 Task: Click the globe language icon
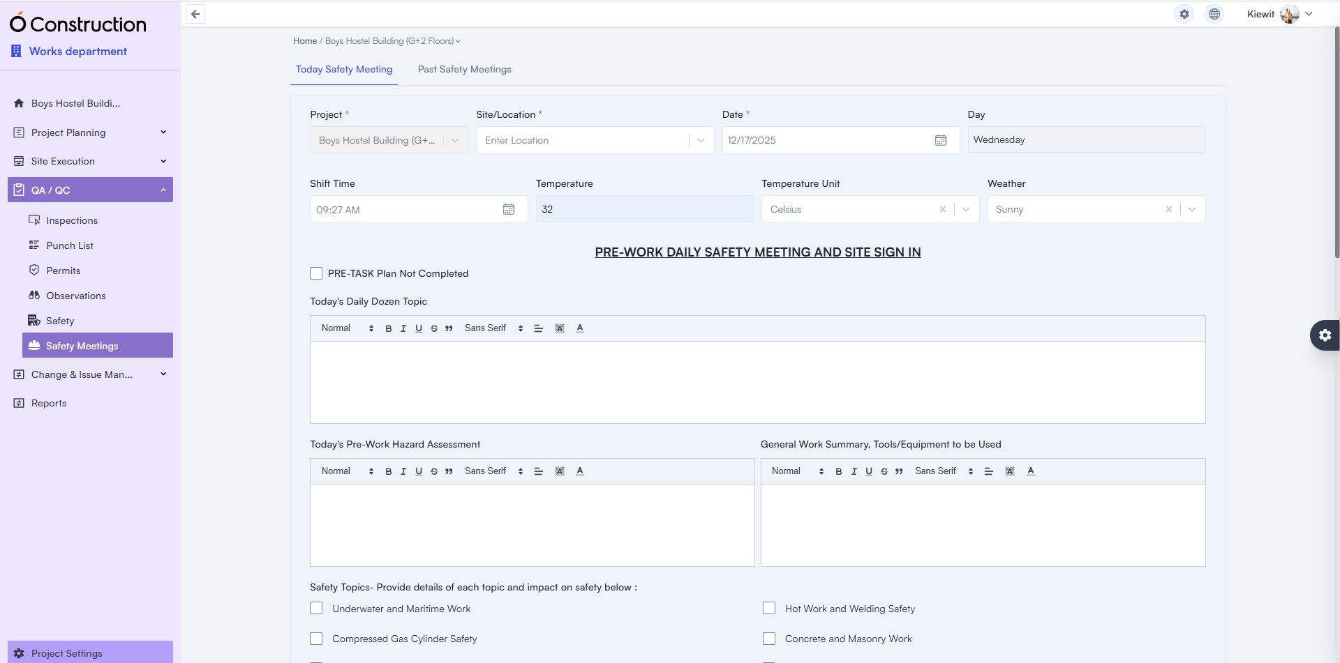coord(1214,14)
